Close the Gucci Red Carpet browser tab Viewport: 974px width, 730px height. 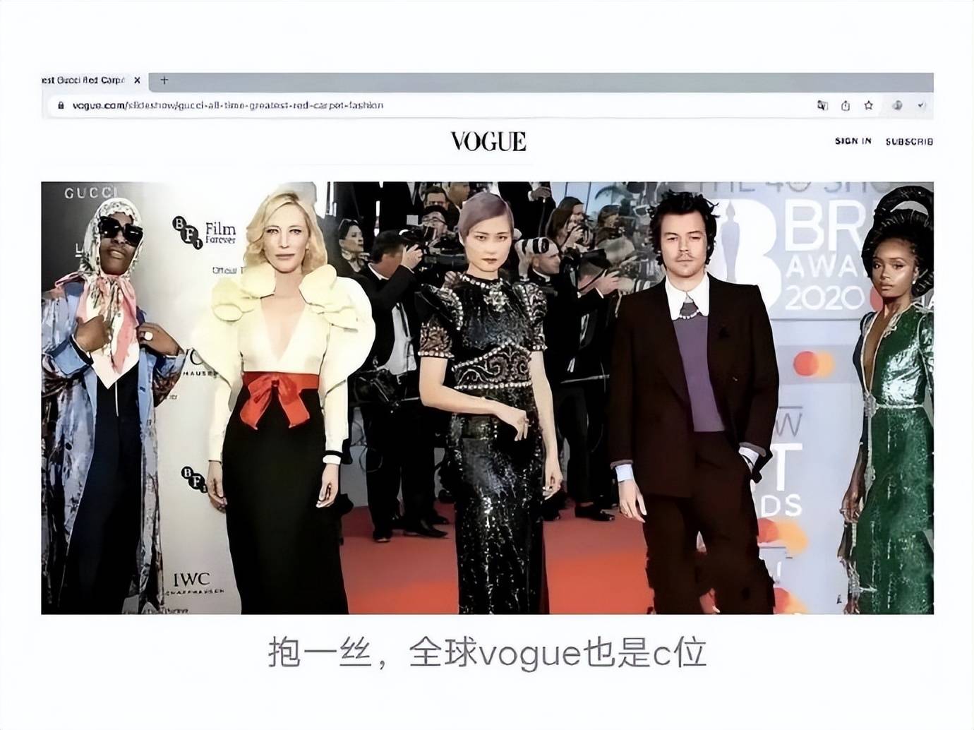(x=137, y=80)
